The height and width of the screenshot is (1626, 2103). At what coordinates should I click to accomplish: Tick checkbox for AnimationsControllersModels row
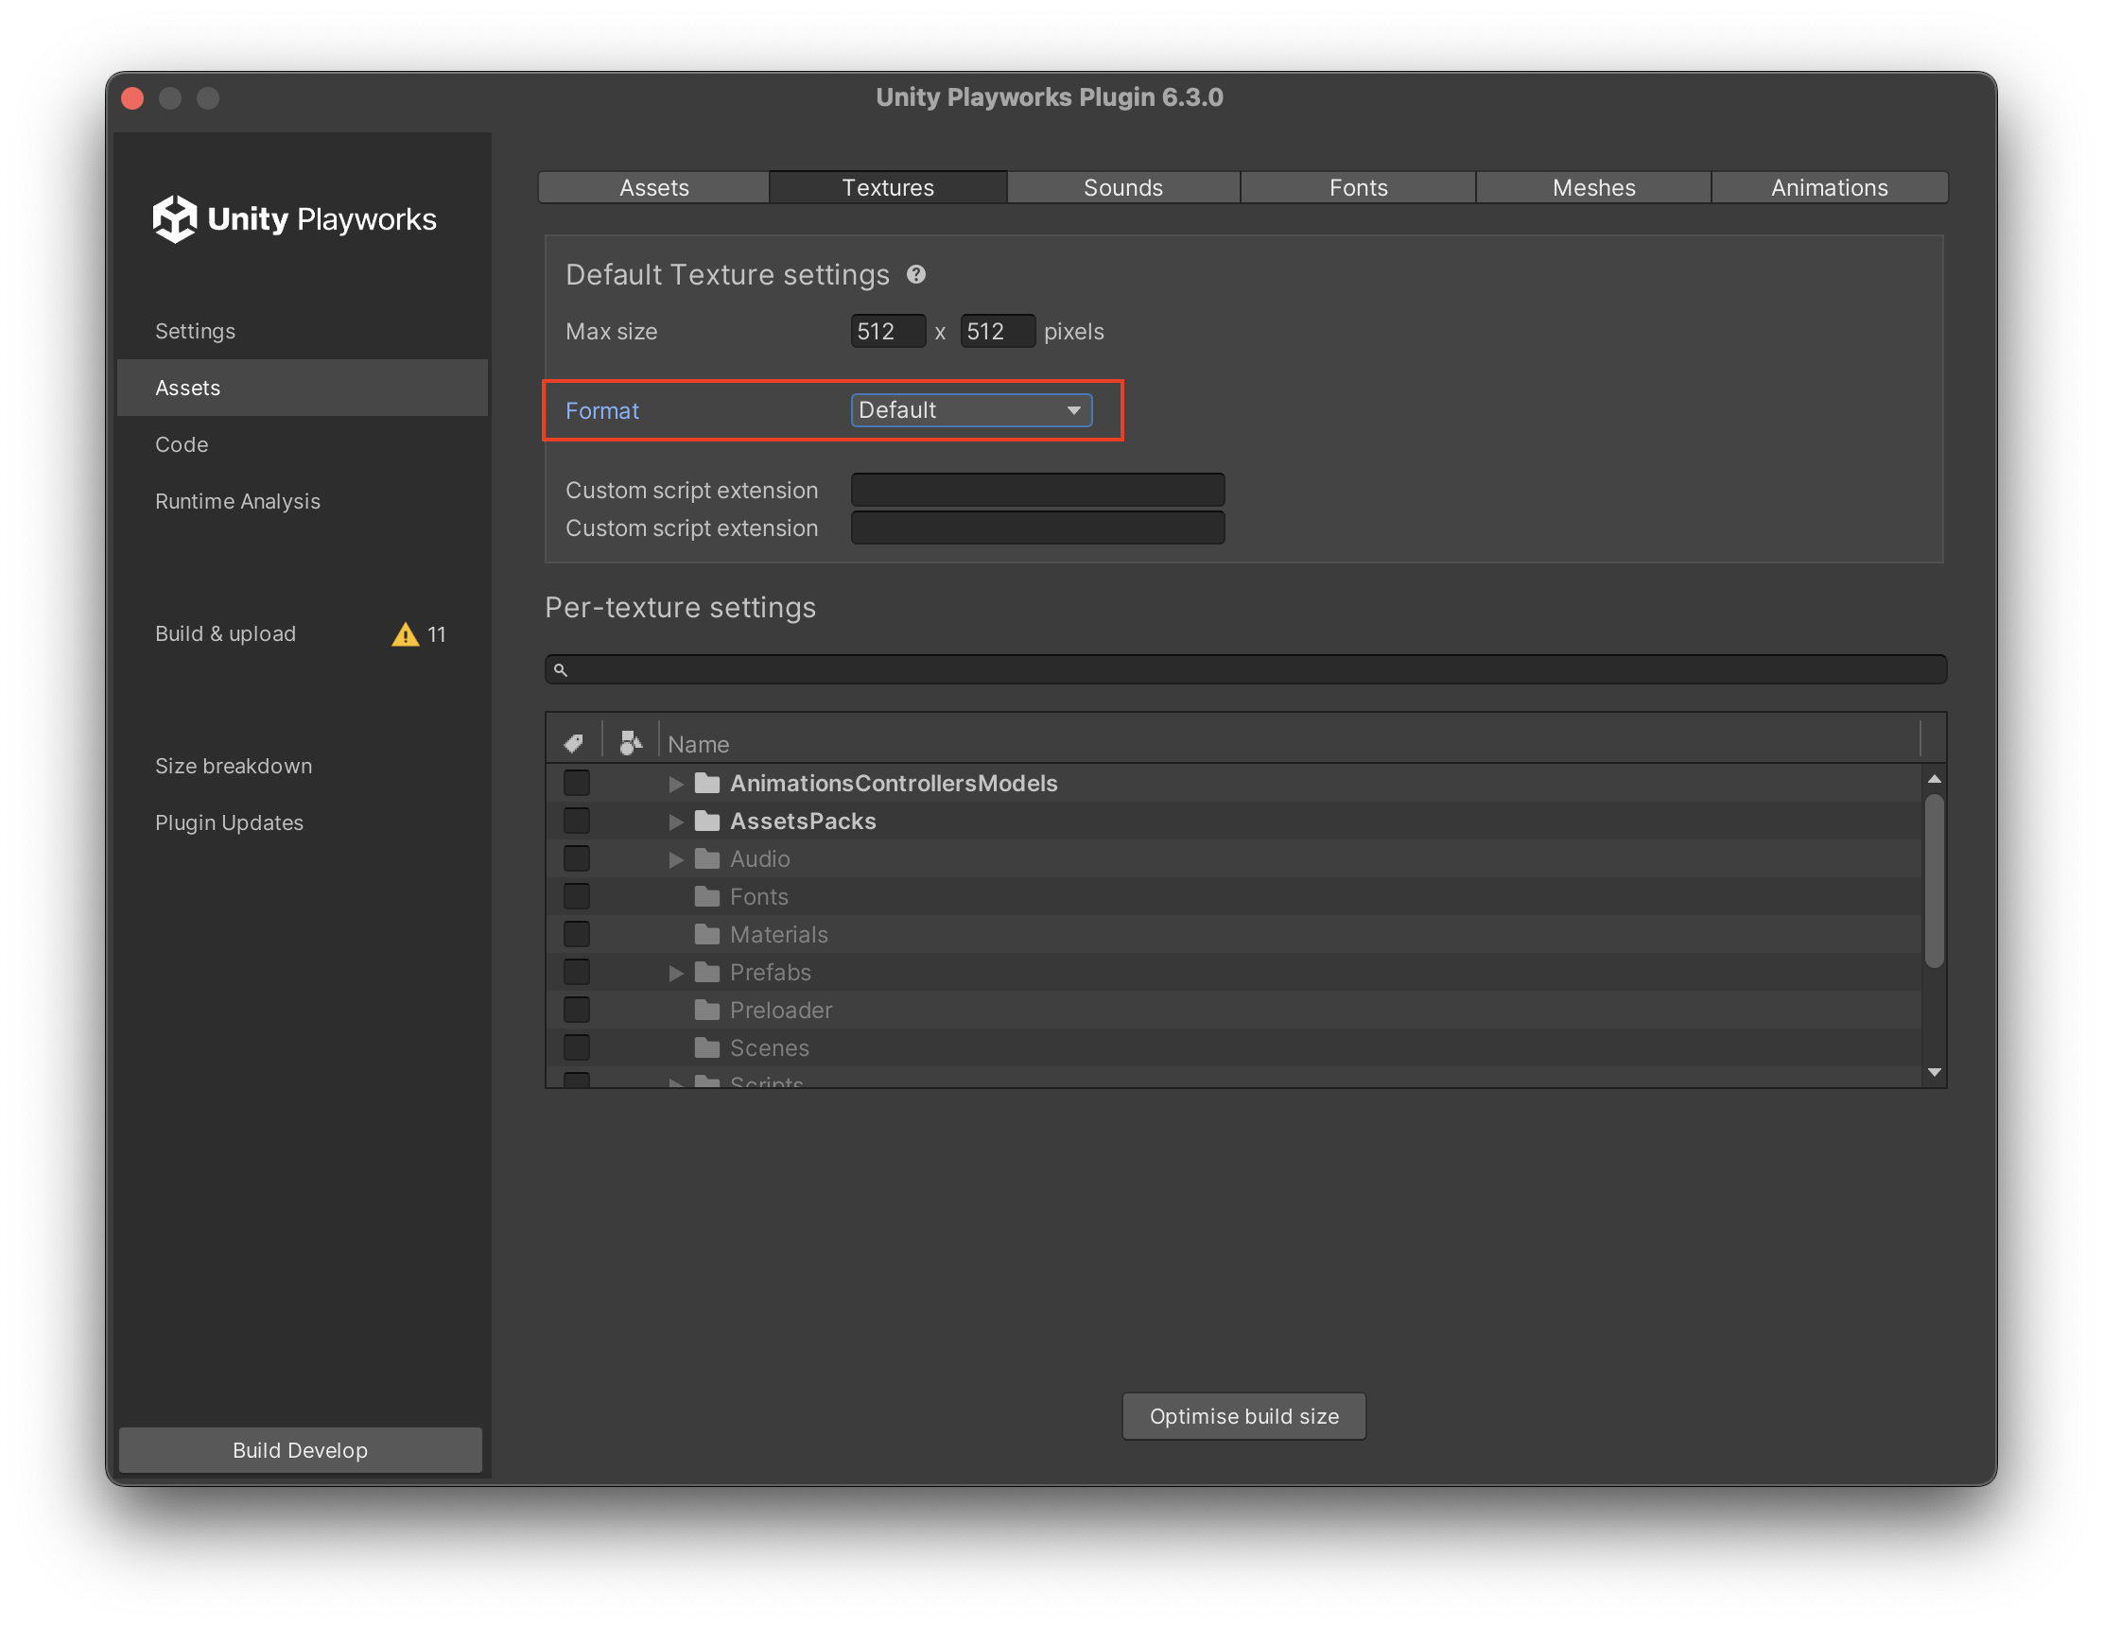coord(577,783)
